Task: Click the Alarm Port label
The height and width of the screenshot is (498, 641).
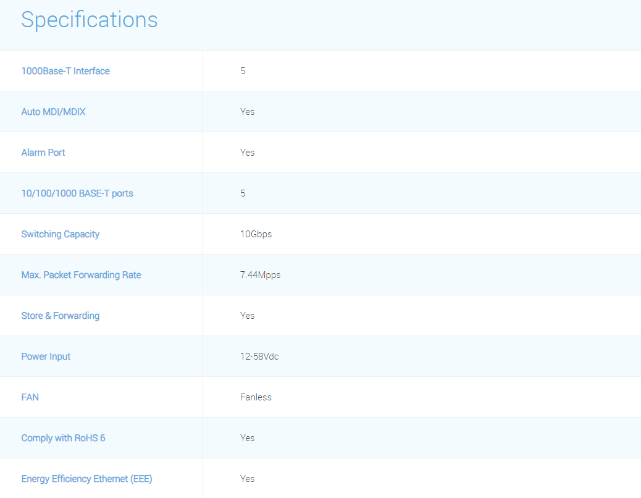Action: click(x=43, y=153)
